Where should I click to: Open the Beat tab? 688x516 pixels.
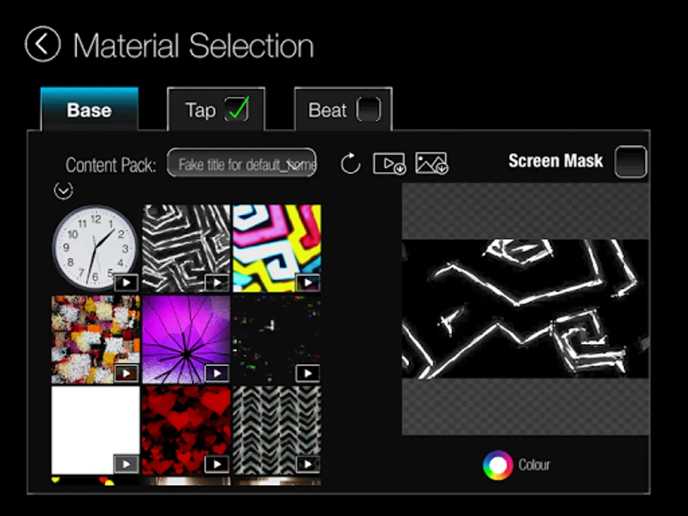point(343,110)
